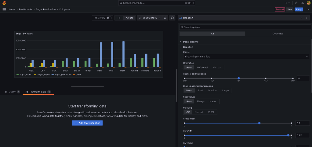Set X-axis labels minimum spacing to Medium

tap(213, 90)
